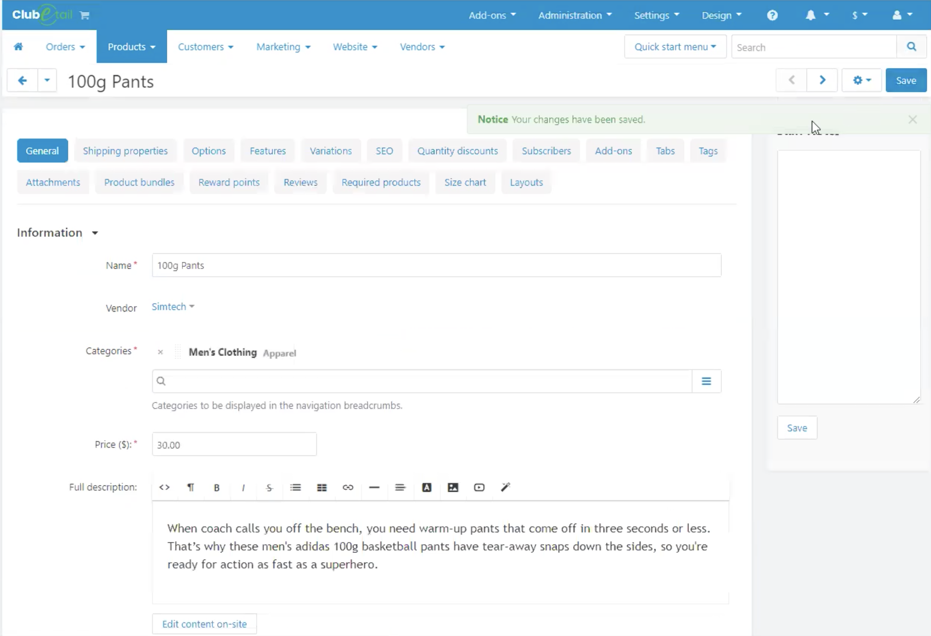Expand the Quick start menu
The width and height of the screenshot is (931, 636).
click(x=675, y=47)
